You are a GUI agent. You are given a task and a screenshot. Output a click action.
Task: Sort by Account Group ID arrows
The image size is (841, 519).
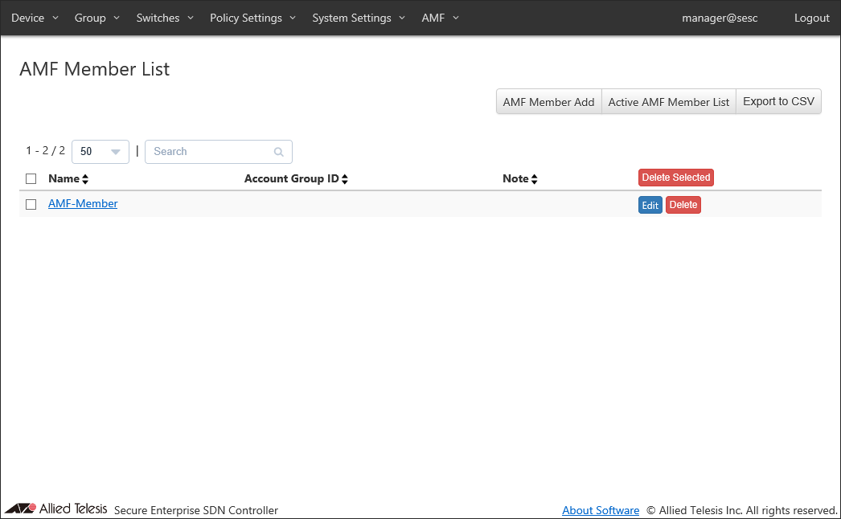point(345,179)
